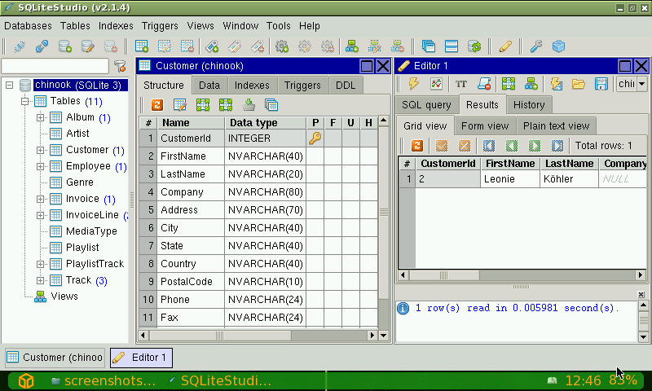652x391 pixels.
Task: Click the structure table vertical scrollbar thumb
Action: click(x=383, y=213)
